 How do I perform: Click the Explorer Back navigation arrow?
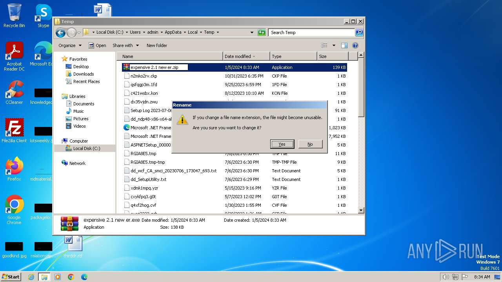pos(60,33)
